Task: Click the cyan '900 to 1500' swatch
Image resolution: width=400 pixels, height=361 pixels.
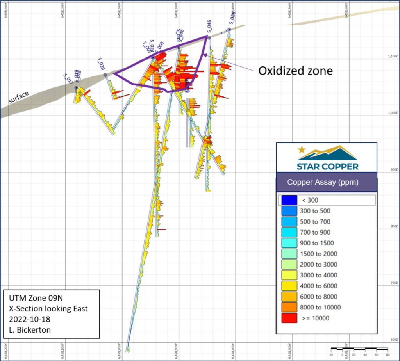Action: 288,243
